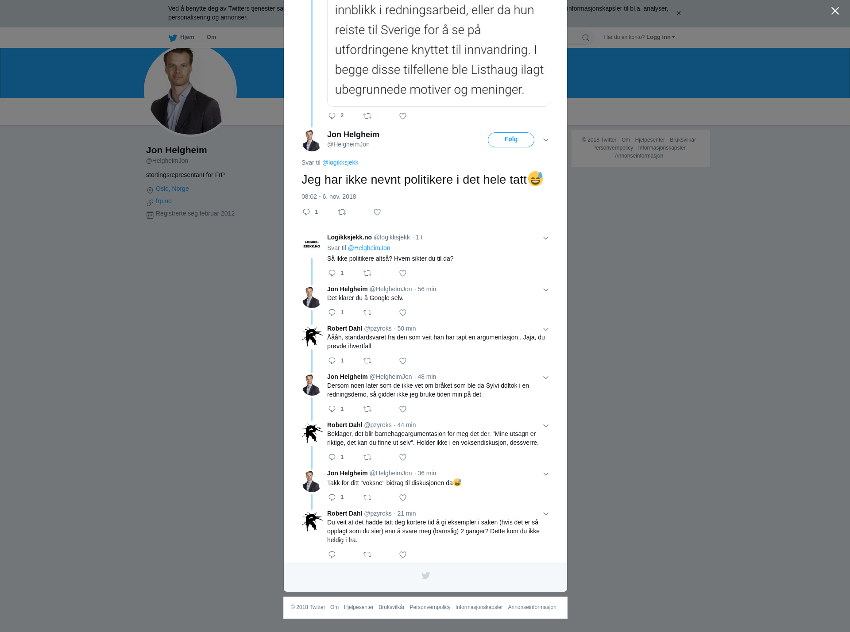The height and width of the screenshot is (632, 850).
Task: Reply to Robert Dahl's 21 min tweet
Action: point(332,555)
